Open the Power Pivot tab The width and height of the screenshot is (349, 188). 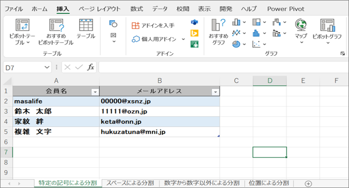click(x=286, y=9)
